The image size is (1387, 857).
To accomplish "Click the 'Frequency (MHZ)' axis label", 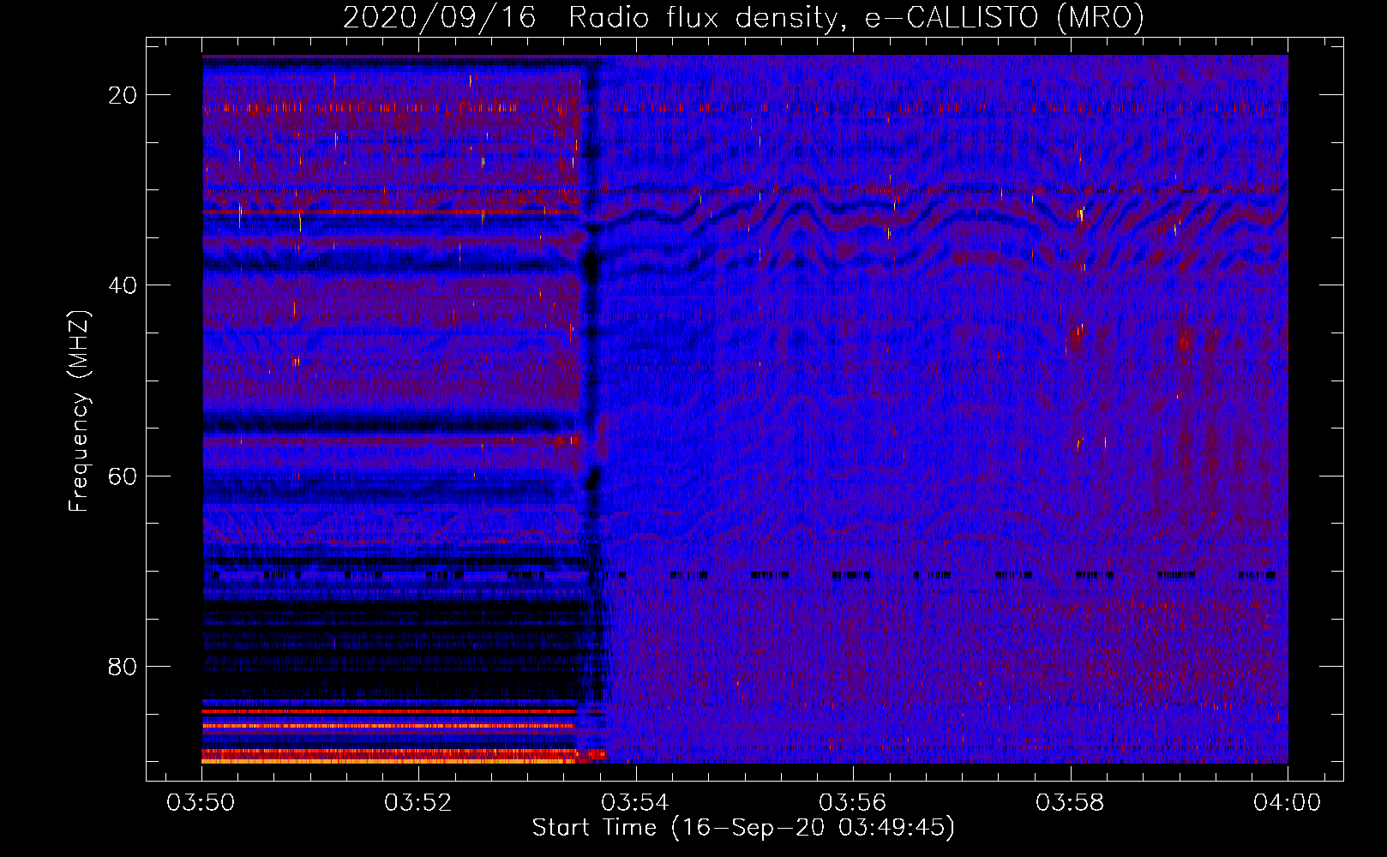I will [79, 411].
